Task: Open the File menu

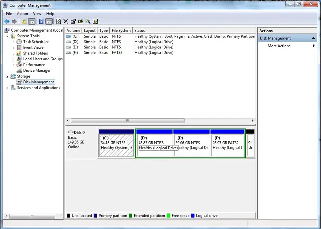Action: tap(9, 14)
